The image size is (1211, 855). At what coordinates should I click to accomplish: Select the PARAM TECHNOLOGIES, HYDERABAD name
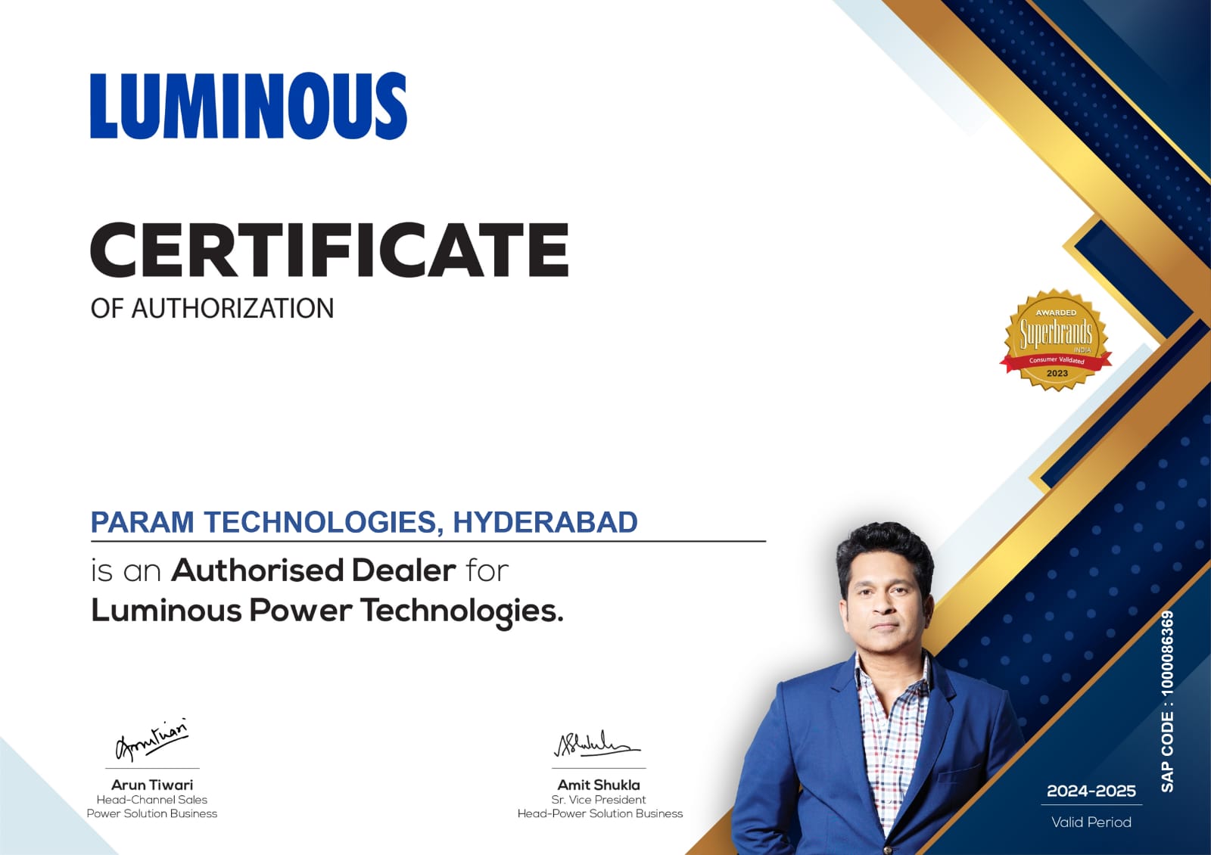click(x=363, y=522)
